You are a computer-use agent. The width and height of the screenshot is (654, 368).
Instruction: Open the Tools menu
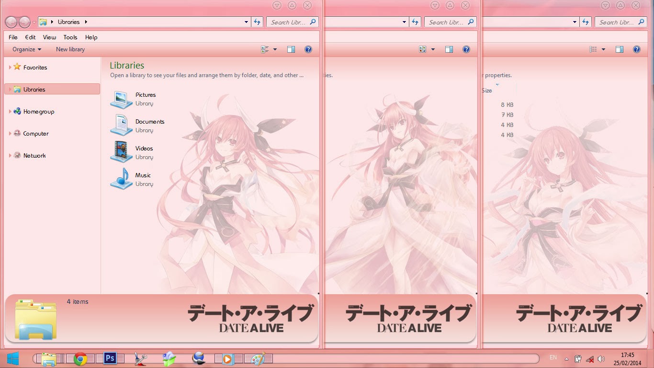point(70,37)
